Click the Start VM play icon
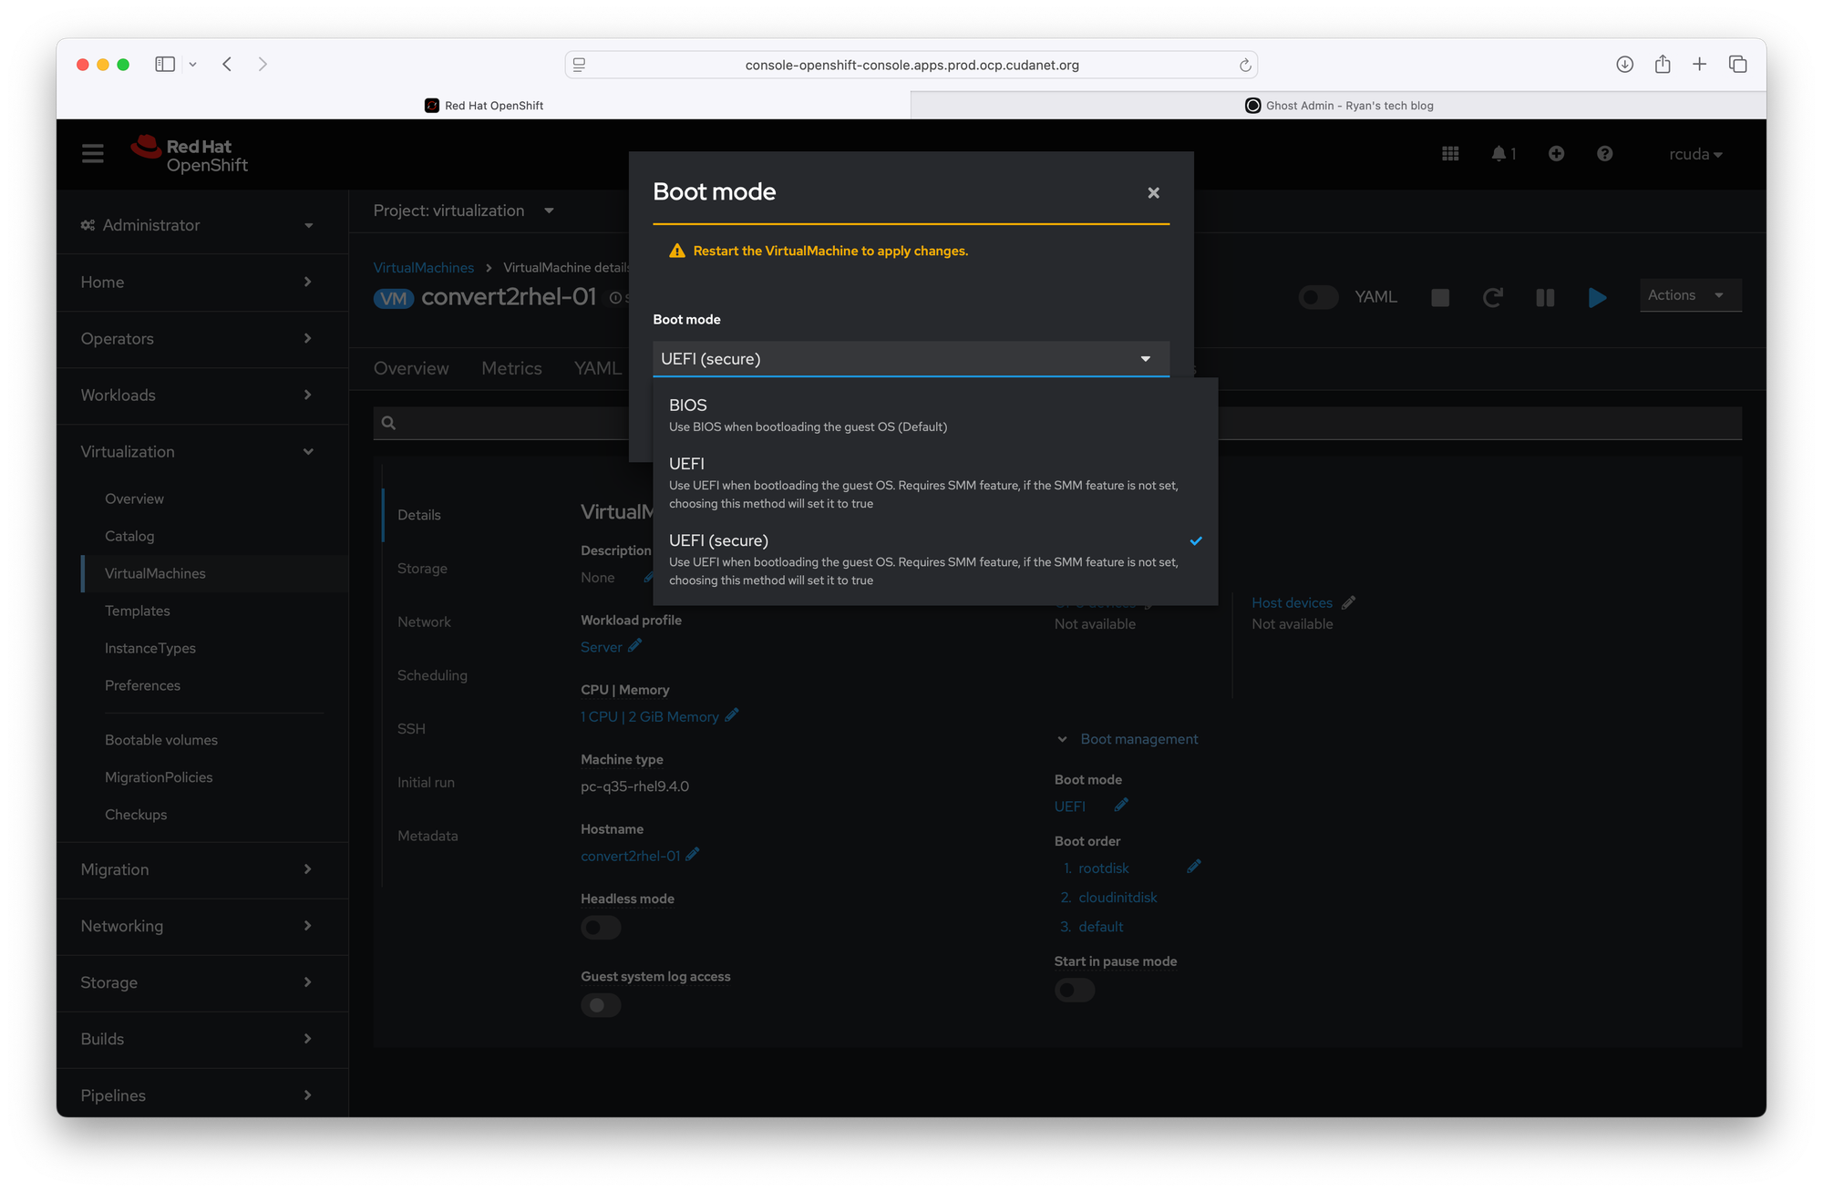This screenshot has height=1192, width=1823. pyautogui.click(x=1597, y=297)
